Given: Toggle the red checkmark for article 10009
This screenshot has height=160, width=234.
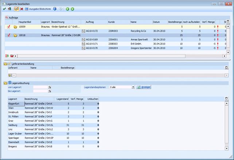Looking at the screenshot, I should pos(9,27).
